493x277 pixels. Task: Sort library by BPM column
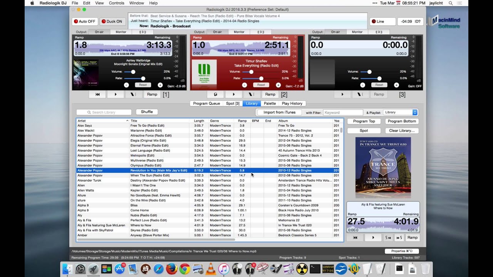tap(257, 121)
